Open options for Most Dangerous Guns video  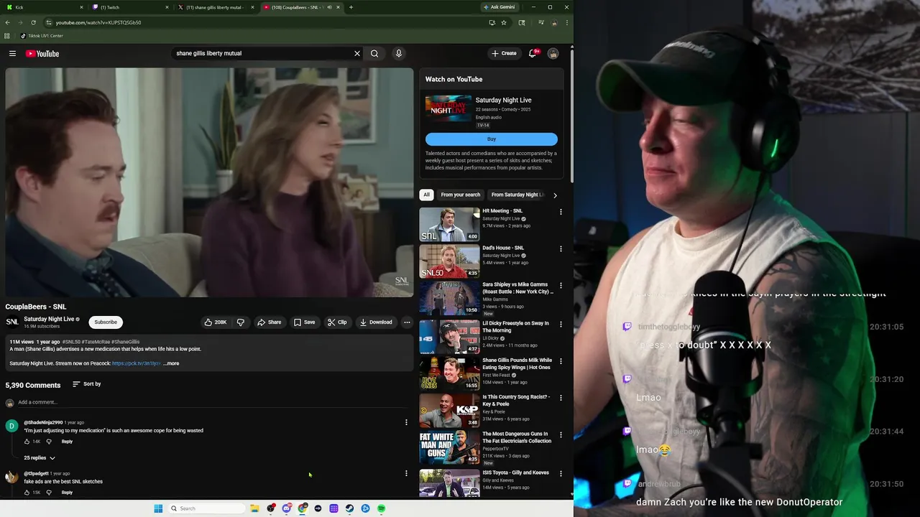pos(561,434)
